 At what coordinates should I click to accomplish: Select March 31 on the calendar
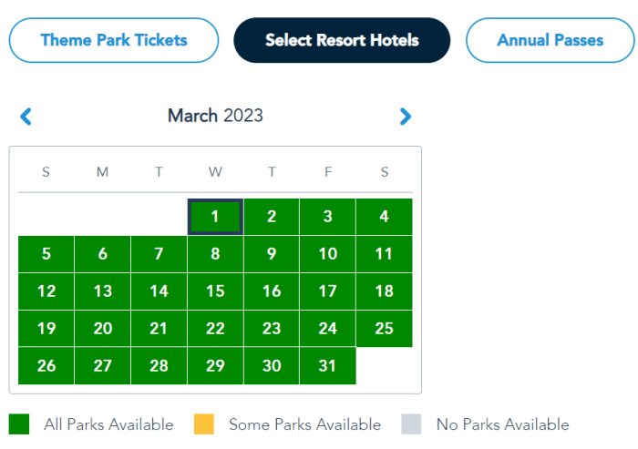(327, 366)
